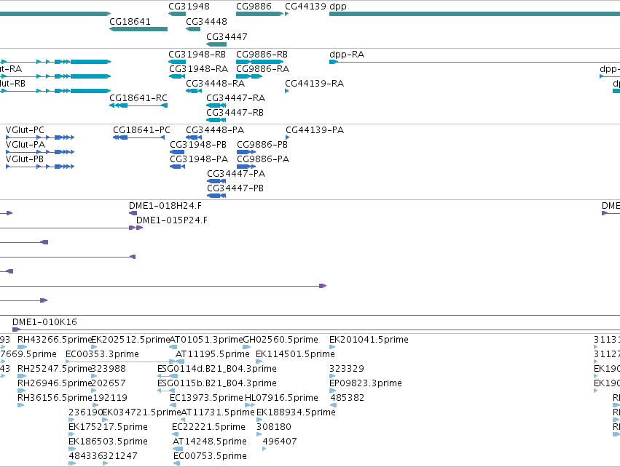Open the dpp-RA transcript label
The image size is (620, 467).
point(347,55)
